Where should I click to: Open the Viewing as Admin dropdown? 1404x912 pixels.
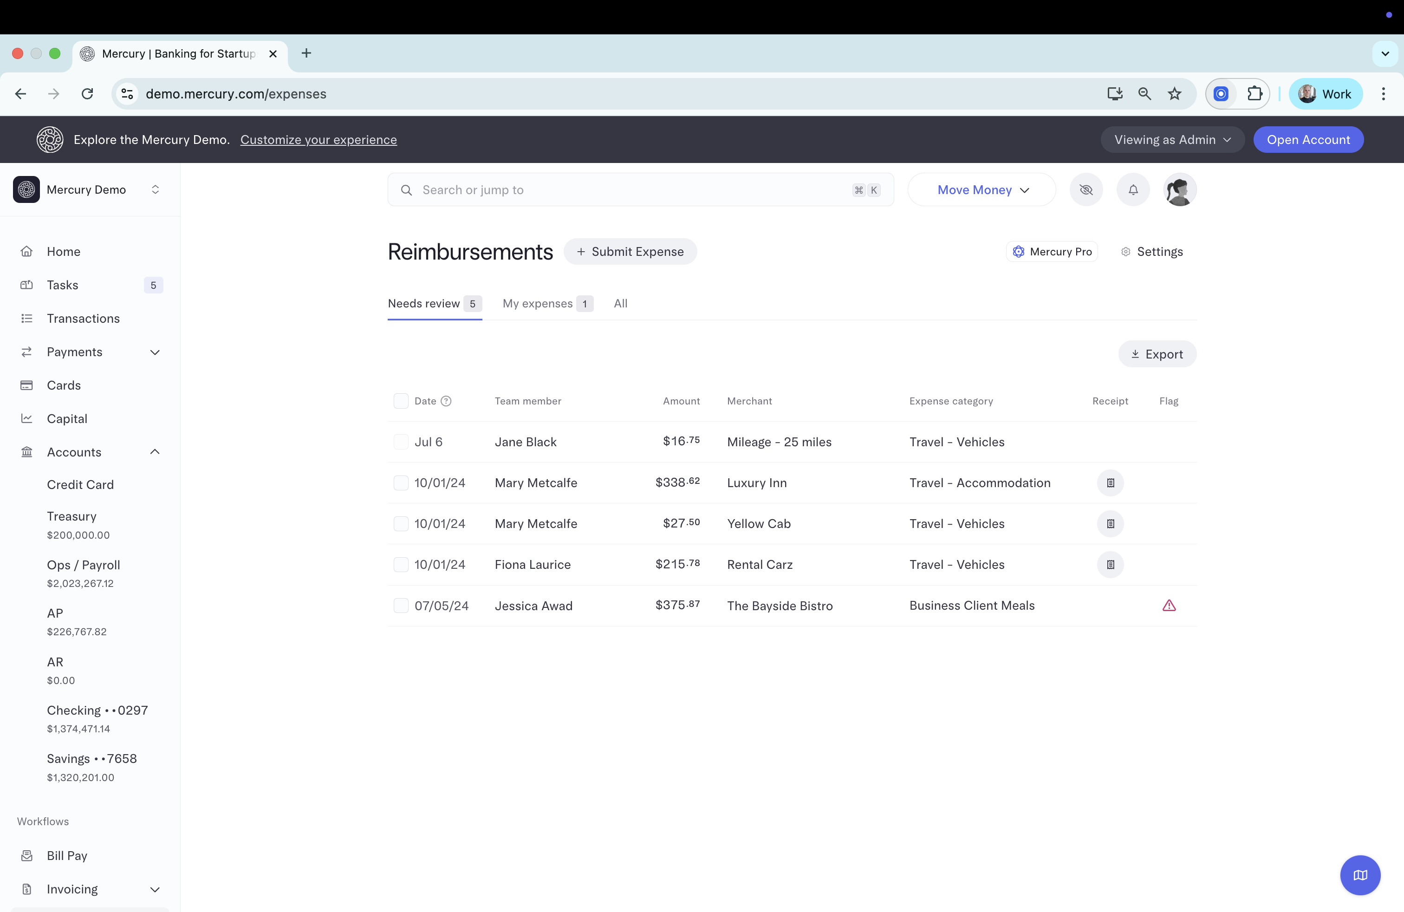coord(1172,140)
